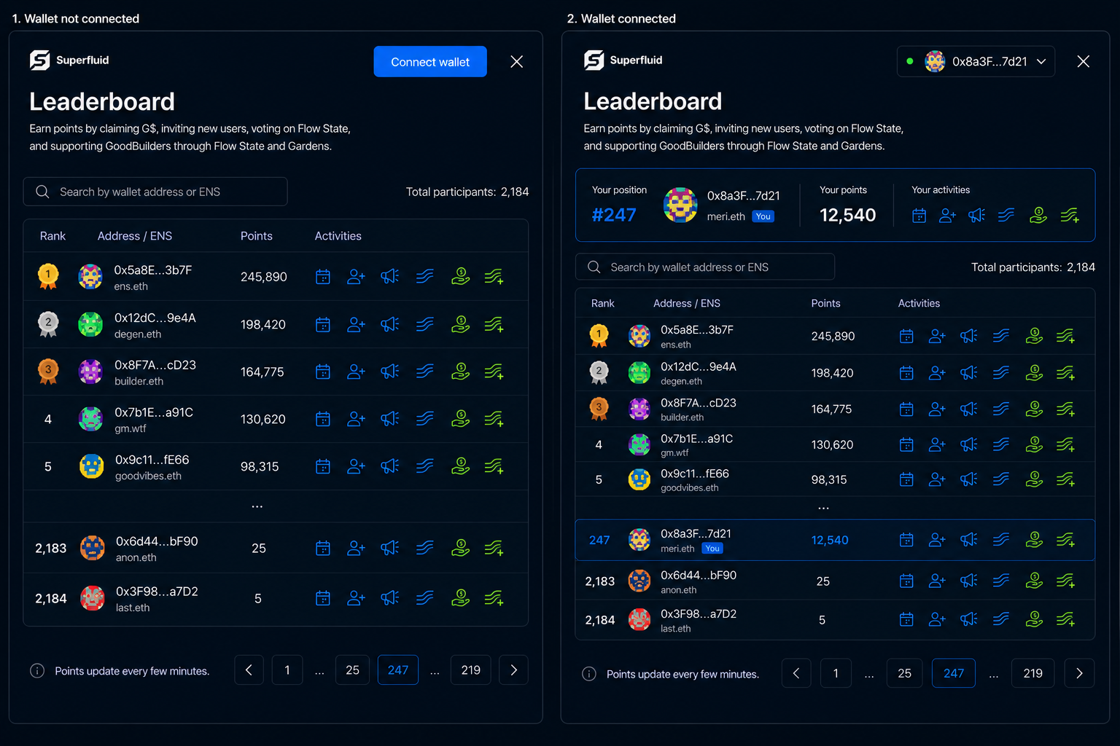
Task: Click megaphone icon in builder.eth row, left panel
Action: 390,372
